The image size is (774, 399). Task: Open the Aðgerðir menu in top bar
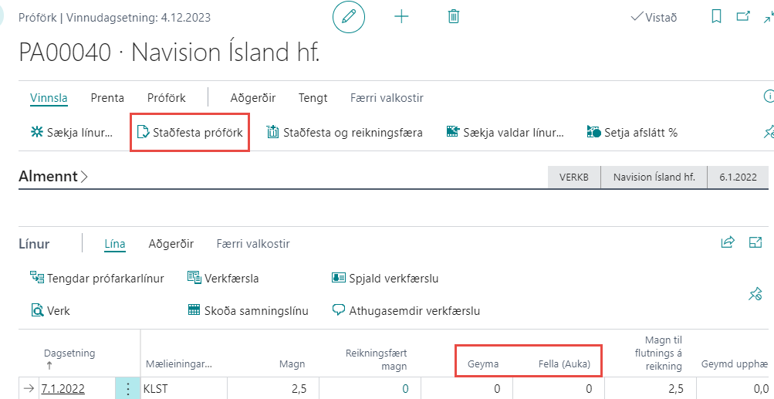click(x=252, y=98)
